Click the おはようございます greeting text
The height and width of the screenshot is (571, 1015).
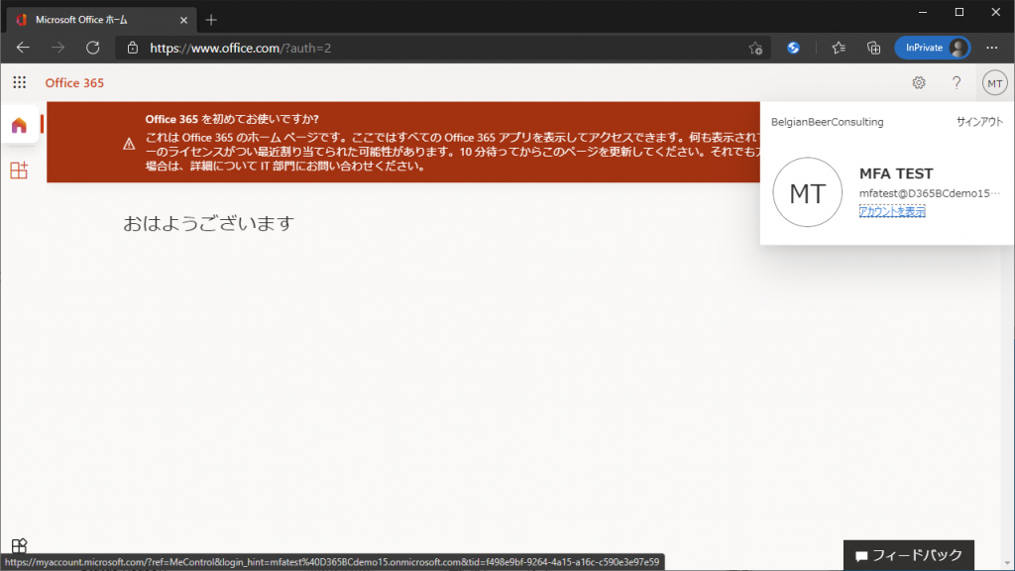(208, 223)
